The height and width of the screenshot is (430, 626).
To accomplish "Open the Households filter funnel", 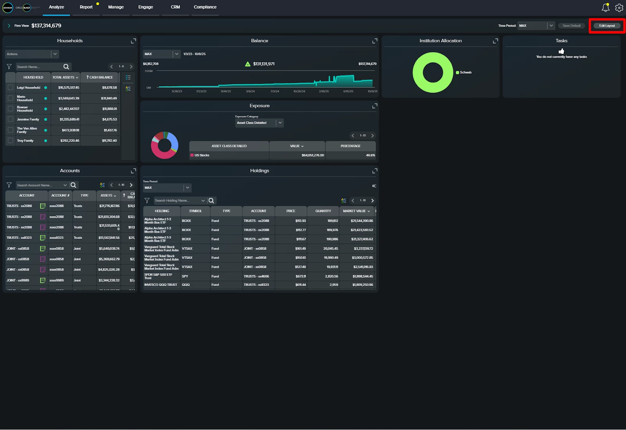I will (x=9, y=67).
